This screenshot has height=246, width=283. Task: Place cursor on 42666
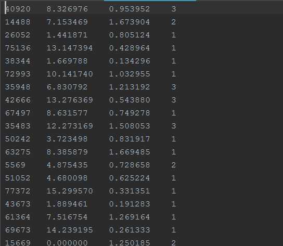pyautogui.click(x=18, y=100)
